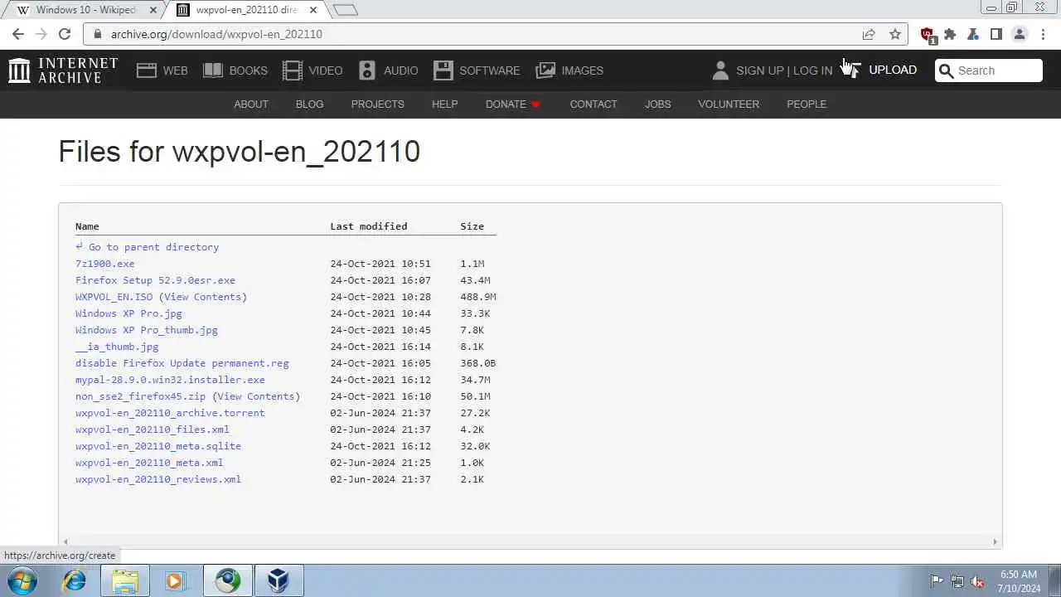
Task: Open Windows XP Pro.jpg
Action: 128,313
